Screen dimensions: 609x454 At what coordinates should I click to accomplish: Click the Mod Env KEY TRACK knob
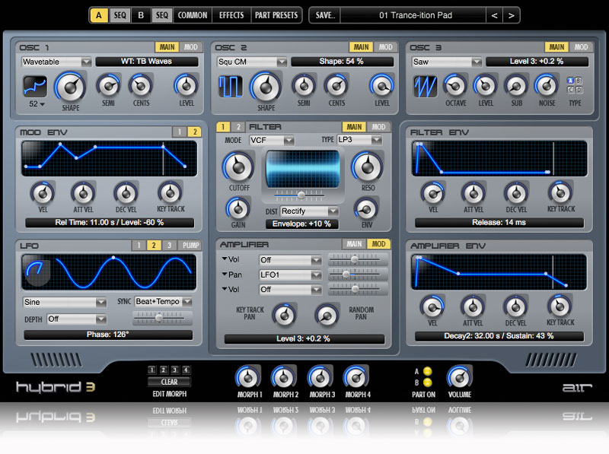point(170,192)
